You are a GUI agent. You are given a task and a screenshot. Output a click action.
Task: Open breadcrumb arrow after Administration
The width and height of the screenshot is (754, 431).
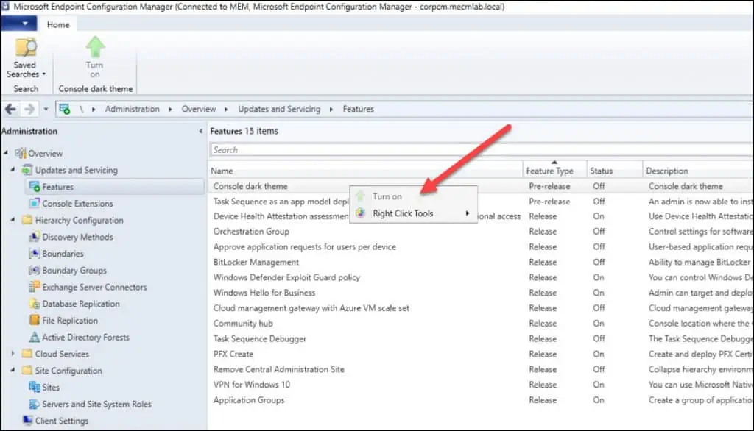[170, 110]
